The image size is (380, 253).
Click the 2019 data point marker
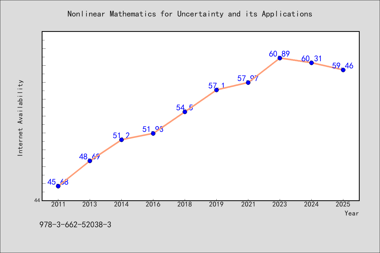(216, 90)
